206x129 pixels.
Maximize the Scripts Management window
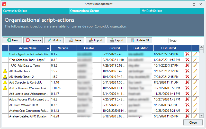coord(194,4)
